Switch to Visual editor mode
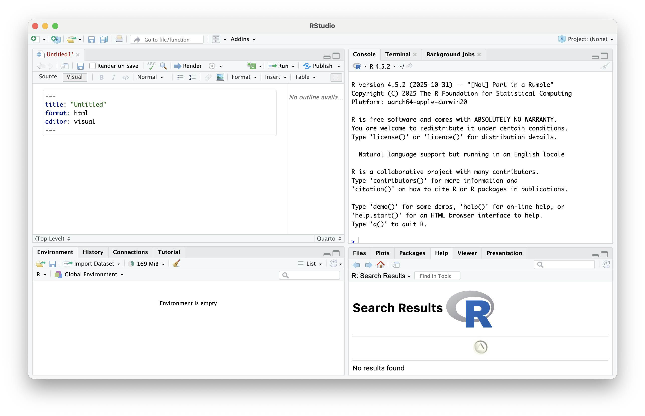 pyautogui.click(x=75, y=77)
